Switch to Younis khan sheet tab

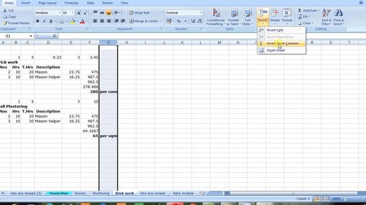coord(58,194)
